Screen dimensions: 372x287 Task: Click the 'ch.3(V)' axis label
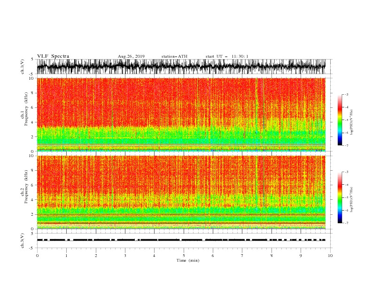(x=23, y=241)
